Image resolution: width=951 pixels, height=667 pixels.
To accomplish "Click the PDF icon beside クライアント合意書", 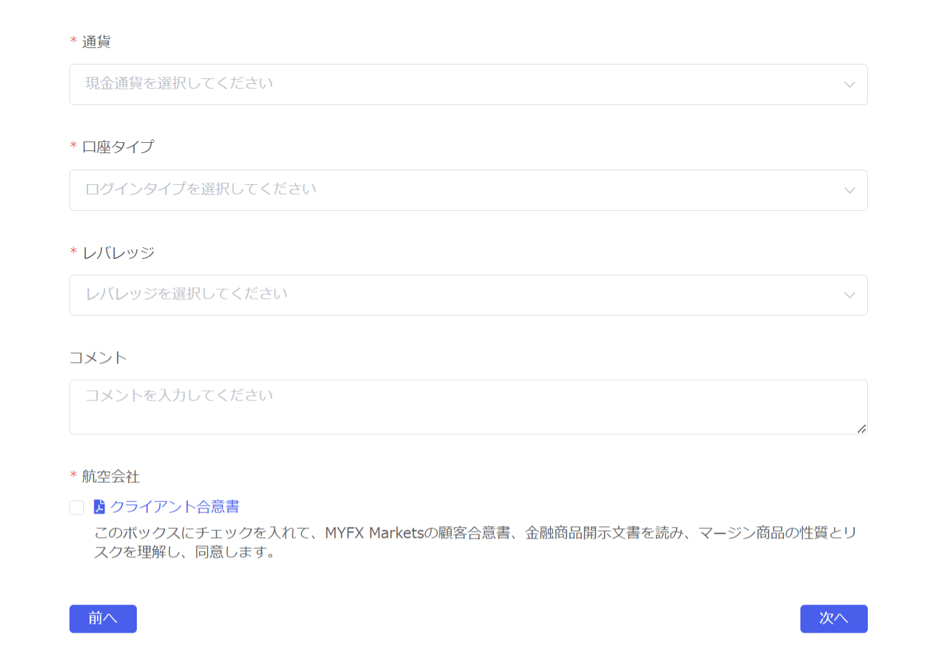I will [x=99, y=506].
